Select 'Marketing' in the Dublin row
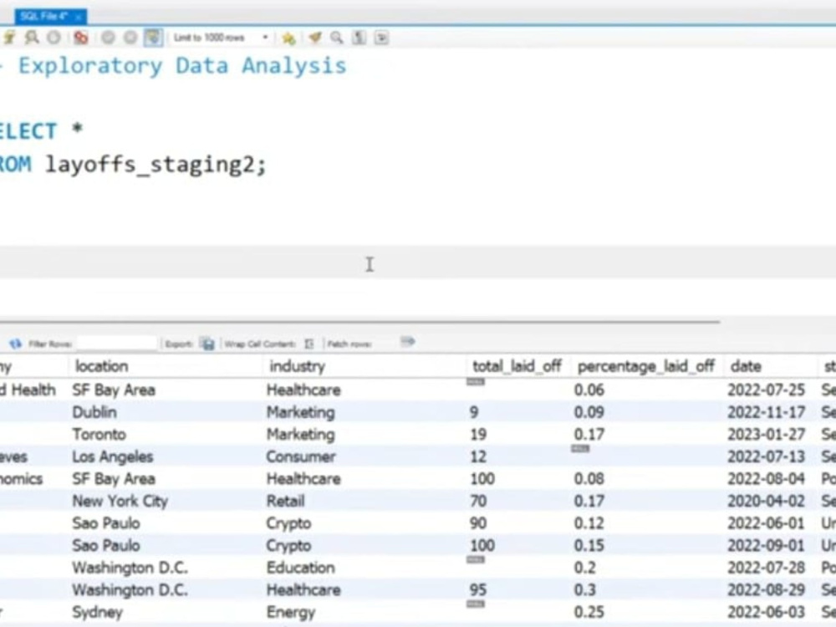This screenshot has width=836, height=627. click(300, 412)
